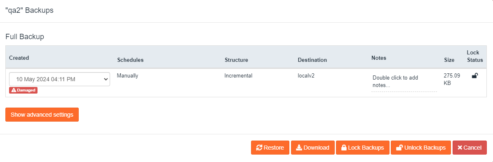Click the open padlock icon on Unlock Backups
The height and width of the screenshot is (162, 493).
[399, 148]
